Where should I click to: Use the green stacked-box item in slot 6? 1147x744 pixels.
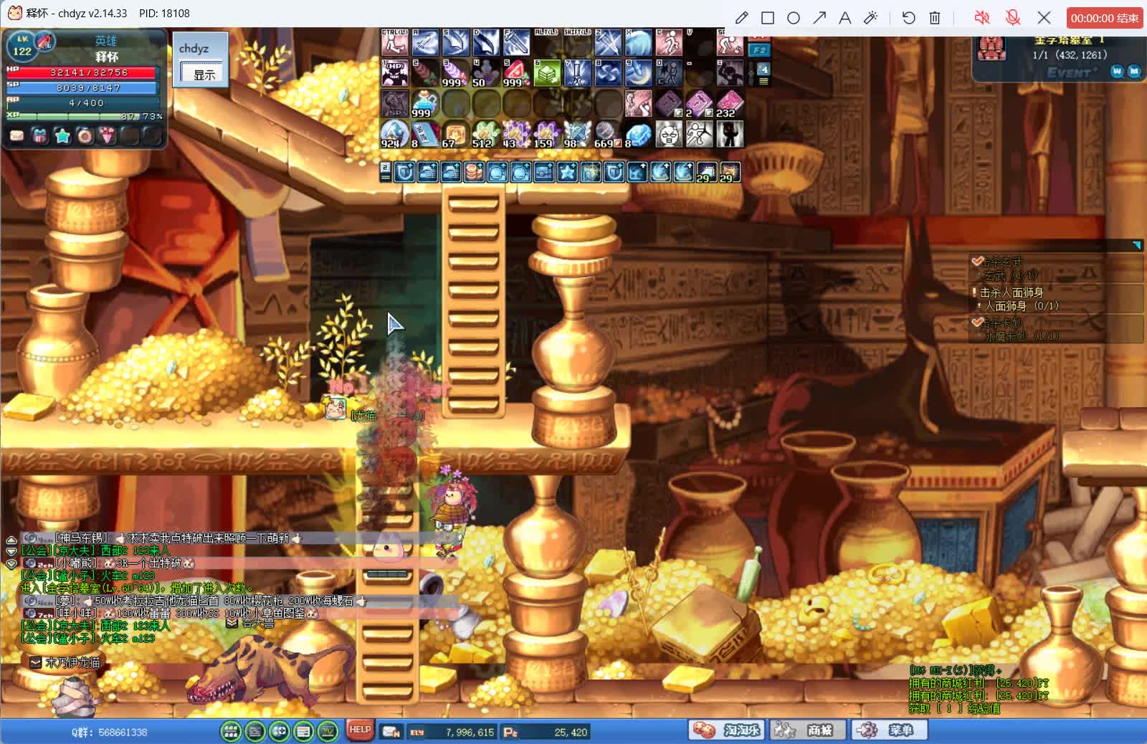(x=547, y=73)
